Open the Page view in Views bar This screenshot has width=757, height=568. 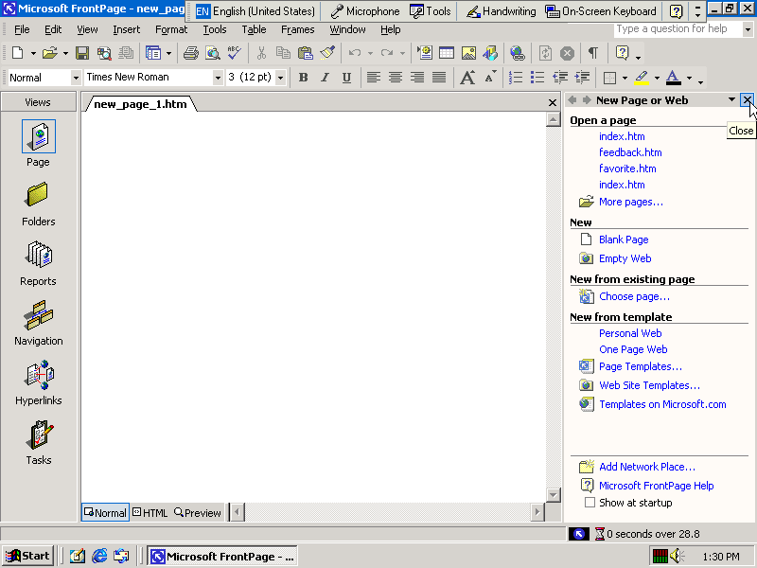pos(38,137)
